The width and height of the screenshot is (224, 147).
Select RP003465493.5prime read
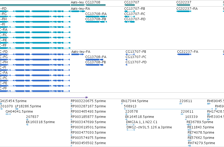(71, 114)
